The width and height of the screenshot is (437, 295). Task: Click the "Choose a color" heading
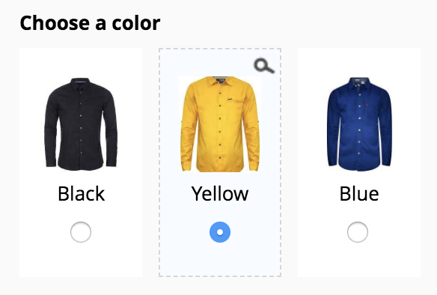(x=90, y=23)
